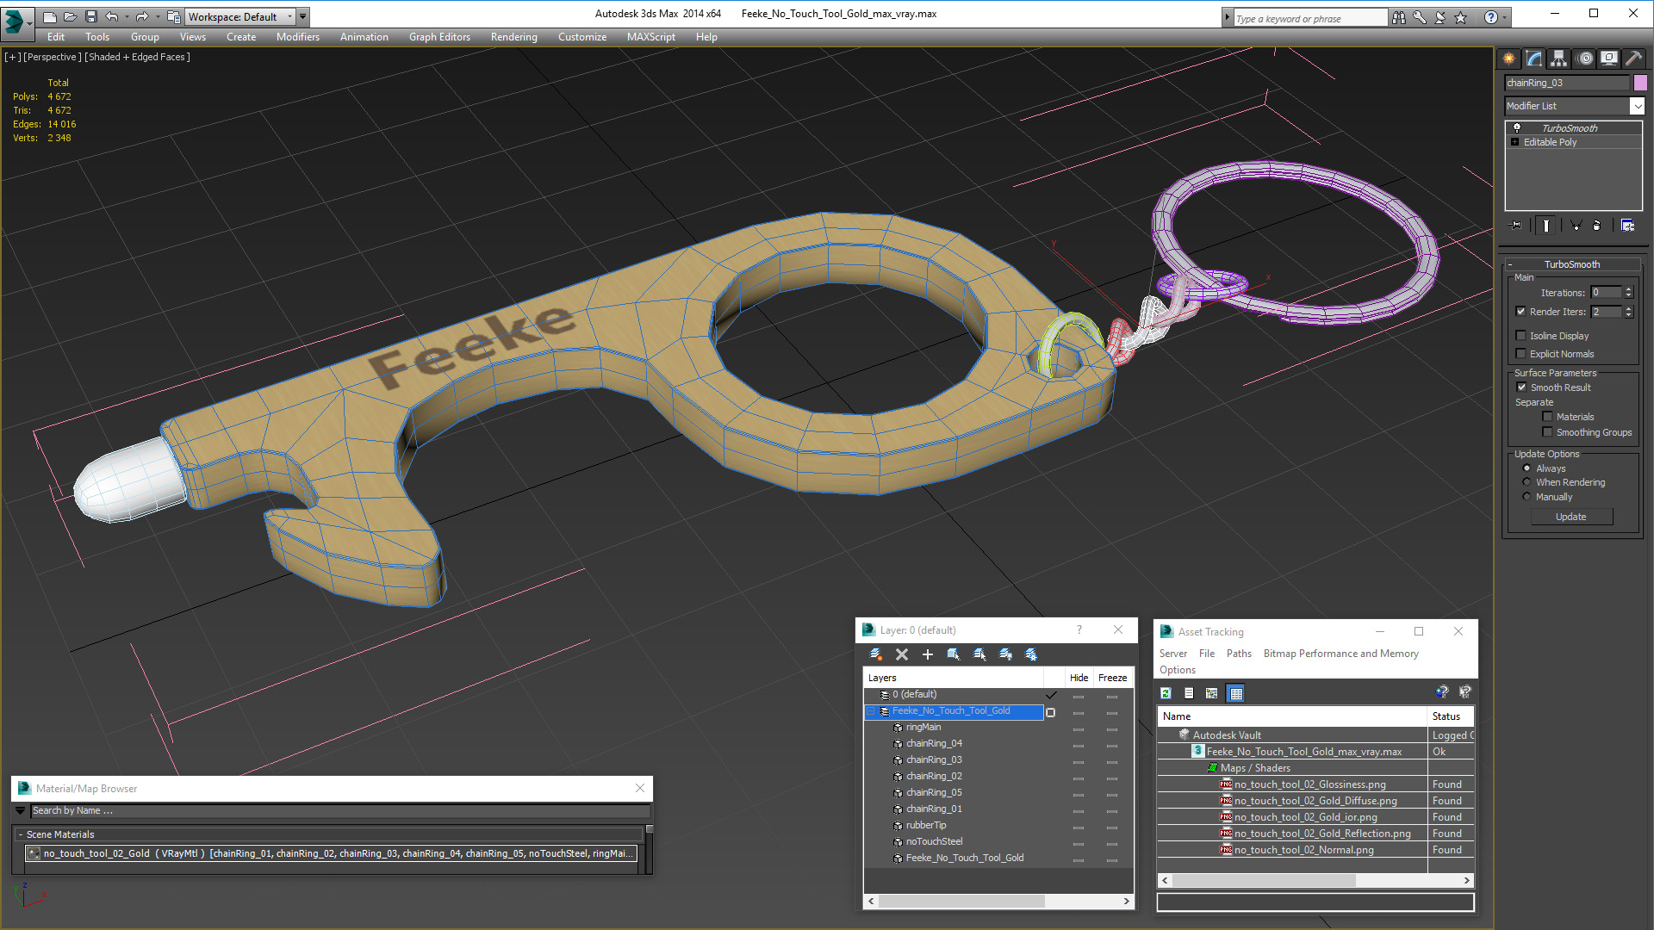
Task: Open the Rendering menu
Action: [x=513, y=37]
